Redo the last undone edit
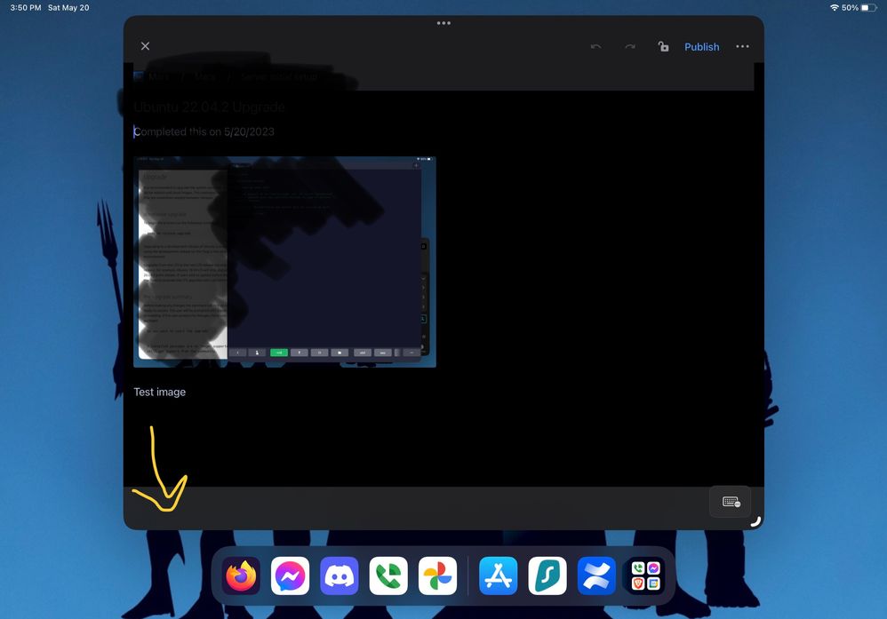Viewport: 887px width, 619px height. (629, 46)
